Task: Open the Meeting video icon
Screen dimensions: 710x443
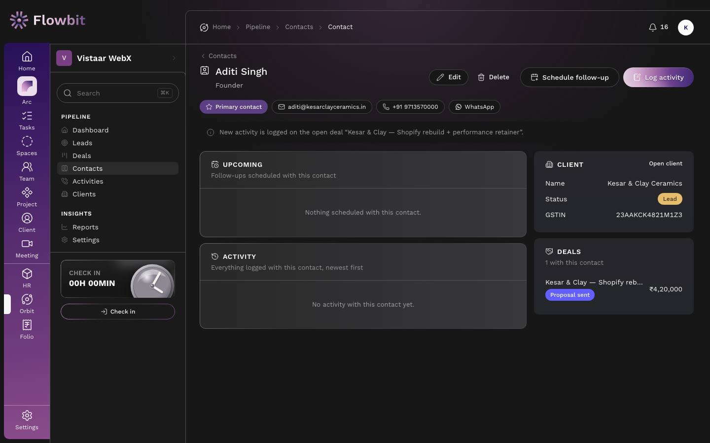Action: tap(27, 249)
